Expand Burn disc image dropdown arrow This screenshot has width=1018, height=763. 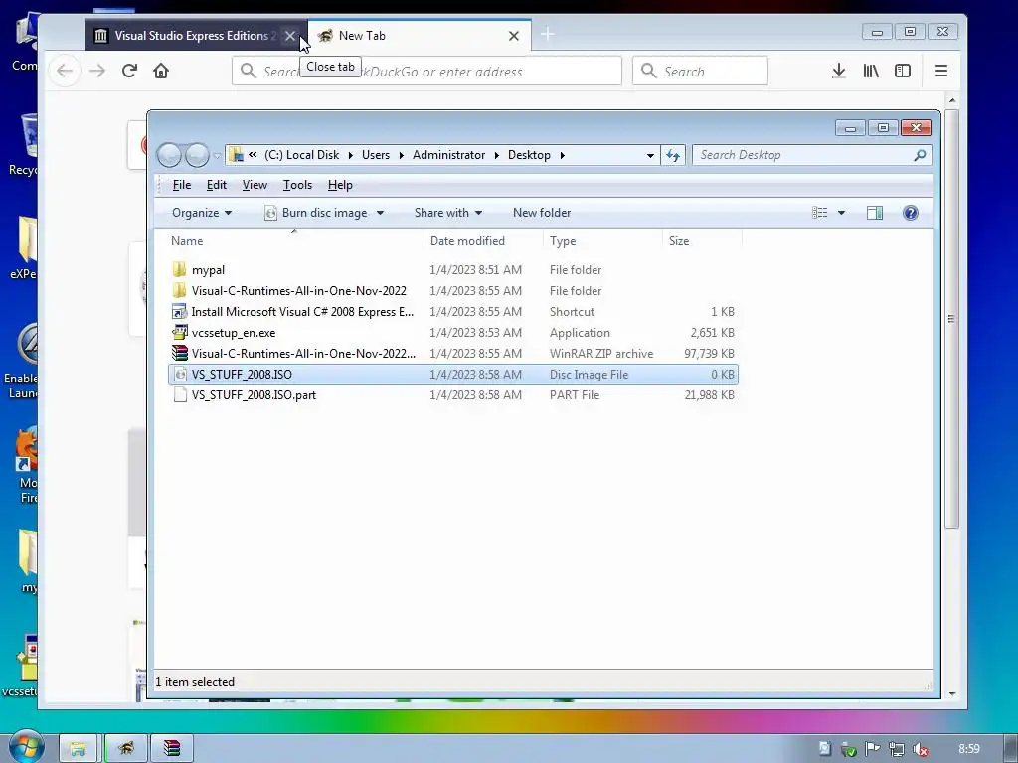(x=380, y=213)
